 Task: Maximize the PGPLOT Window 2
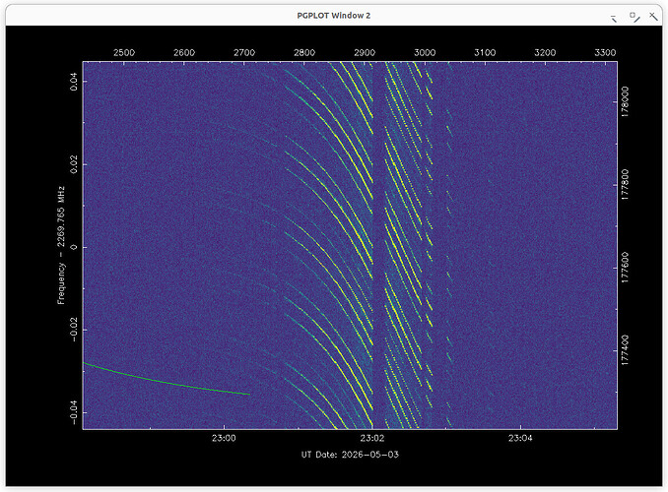[x=635, y=17]
